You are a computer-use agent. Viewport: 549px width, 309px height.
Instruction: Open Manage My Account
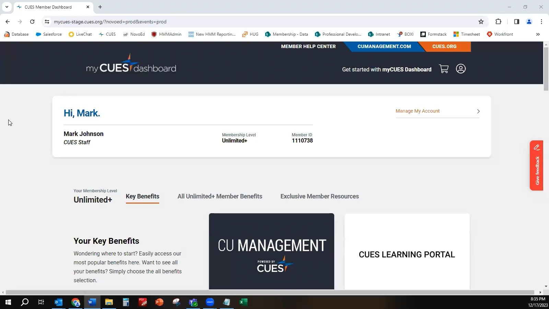pyautogui.click(x=418, y=111)
